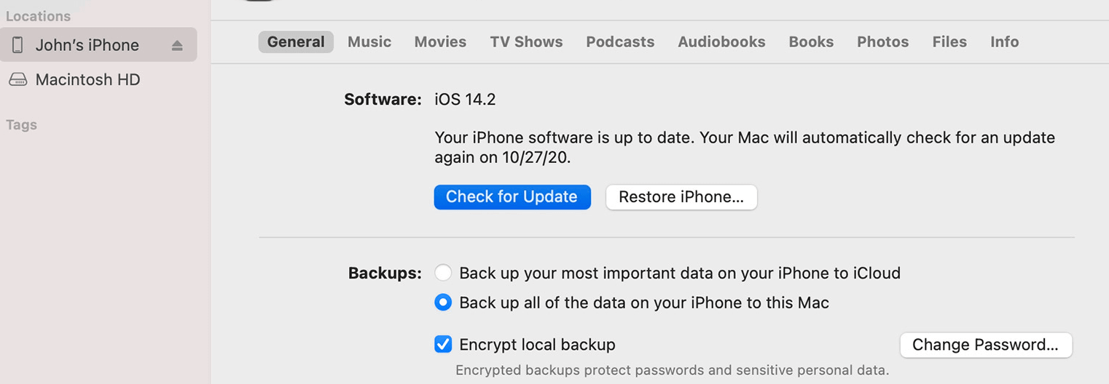Open the Books tab
The height and width of the screenshot is (384, 1109).
point(811,42)
